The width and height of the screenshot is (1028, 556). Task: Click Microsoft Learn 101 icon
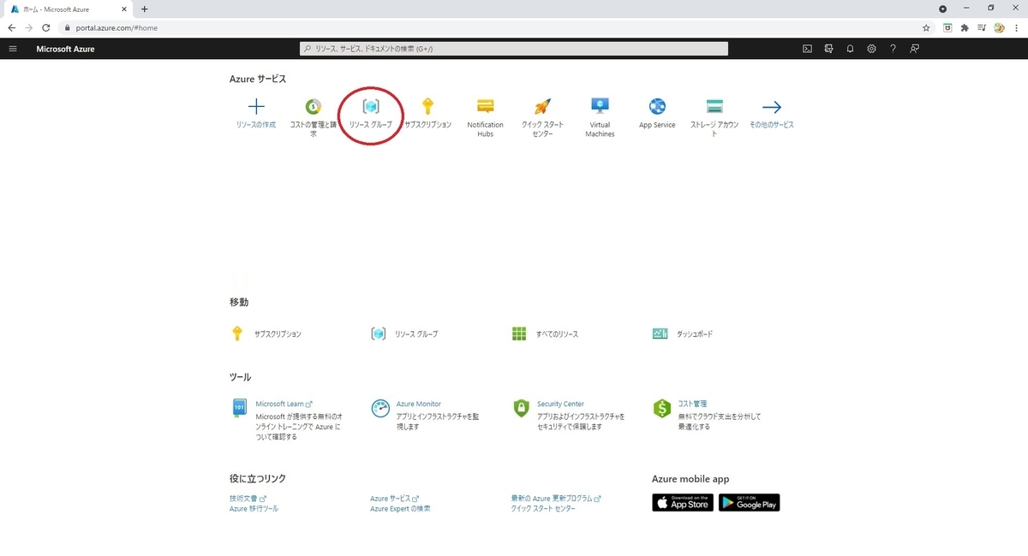239,408
